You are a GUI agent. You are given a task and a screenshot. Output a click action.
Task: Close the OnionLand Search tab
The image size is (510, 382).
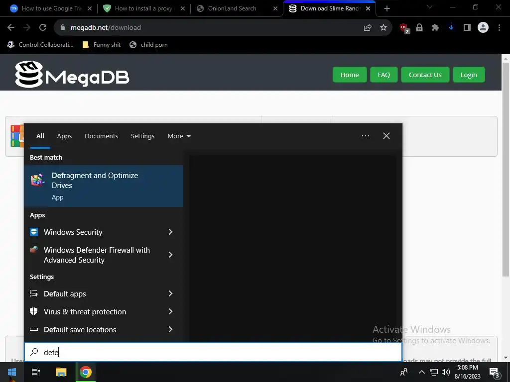[x=275, y=8]
